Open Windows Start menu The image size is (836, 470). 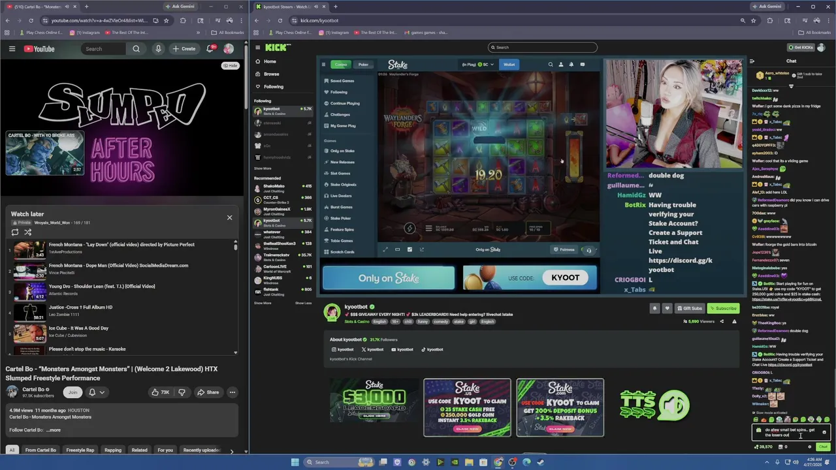[295, 462]
